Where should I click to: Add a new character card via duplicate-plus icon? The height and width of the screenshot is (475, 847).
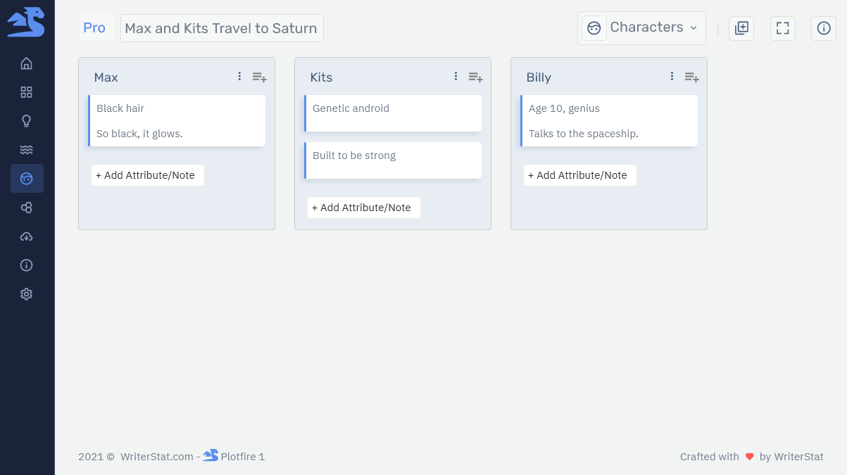[741, 28]
